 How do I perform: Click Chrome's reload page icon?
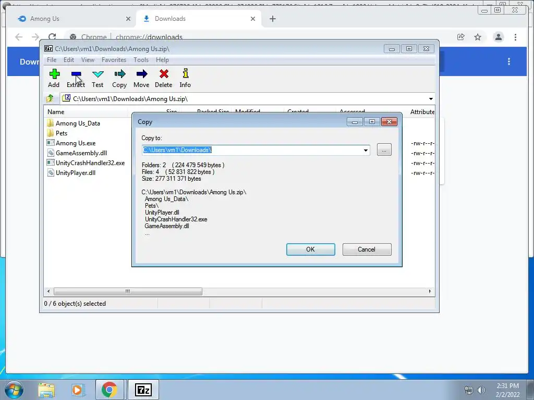52,37
